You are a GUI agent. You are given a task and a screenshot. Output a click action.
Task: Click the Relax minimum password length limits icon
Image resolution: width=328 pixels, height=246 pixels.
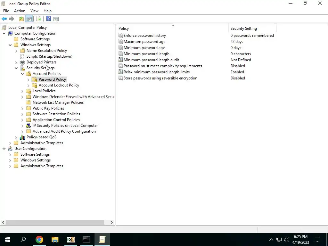(x=120, y=72)
